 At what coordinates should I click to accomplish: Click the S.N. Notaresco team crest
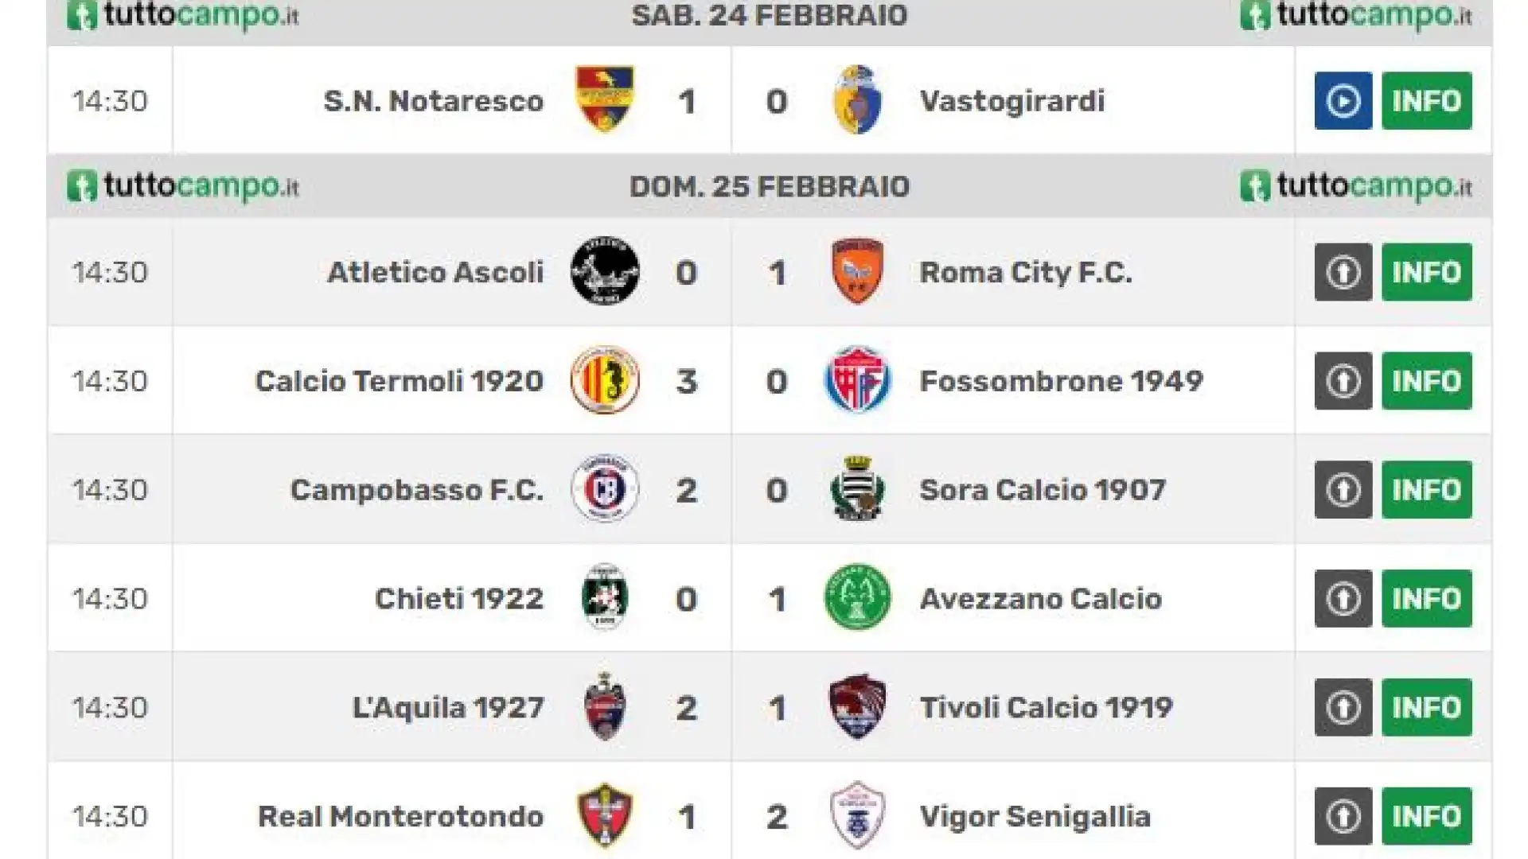click(x=605, y=99)
